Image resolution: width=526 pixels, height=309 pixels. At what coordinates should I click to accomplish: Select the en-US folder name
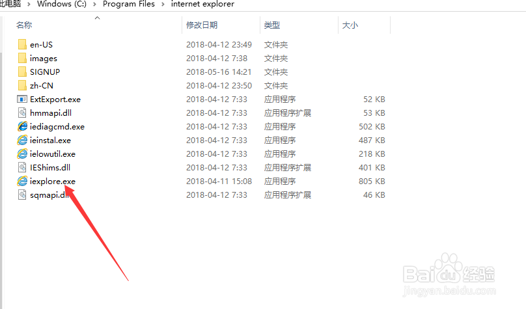pyautogui.click(x=41, y=45)
